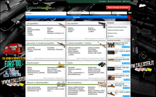
Task: Click the red trash icon beside Suche
Action: [129, 17]
